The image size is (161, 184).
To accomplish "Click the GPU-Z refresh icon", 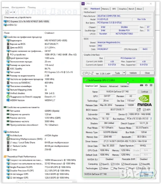I will (x=146, y=85).
